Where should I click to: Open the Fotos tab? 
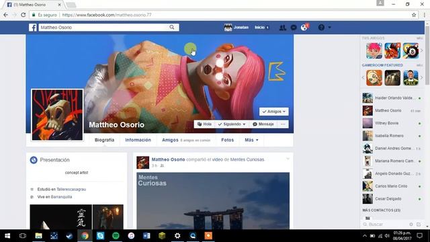click(x=228, y=140)
